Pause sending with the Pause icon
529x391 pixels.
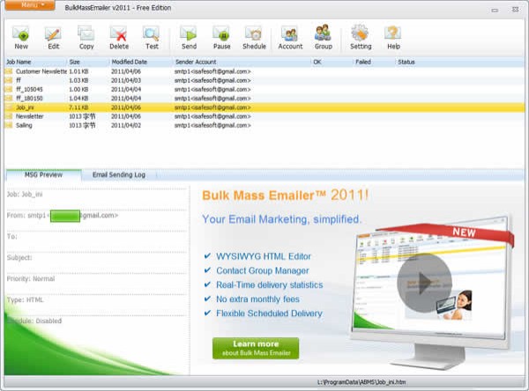[221, 37]
